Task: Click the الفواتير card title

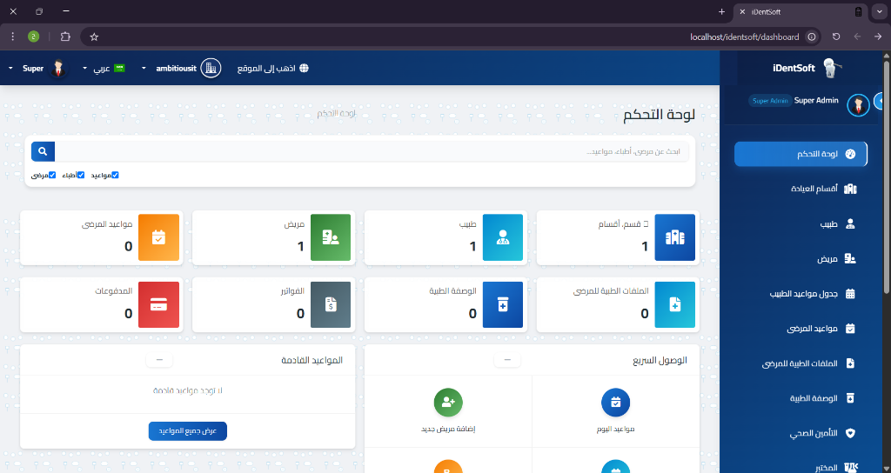Action: 292,290
